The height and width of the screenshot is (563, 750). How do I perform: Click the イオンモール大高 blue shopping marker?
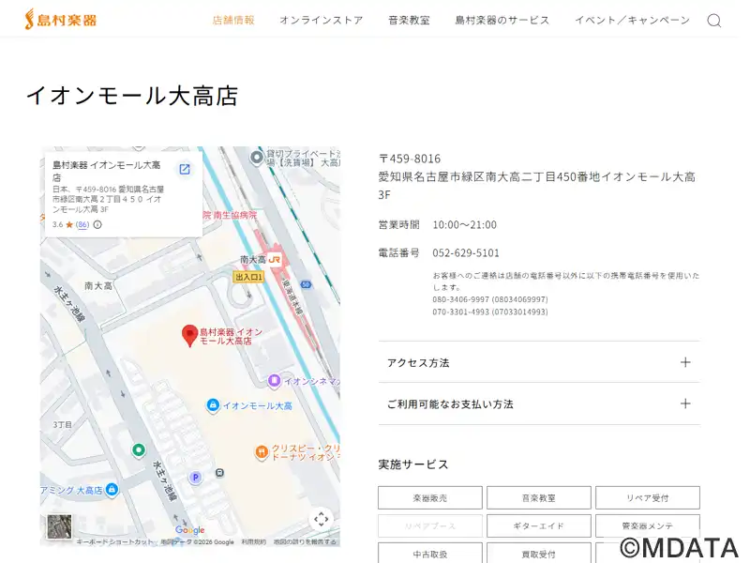point(213,405)
